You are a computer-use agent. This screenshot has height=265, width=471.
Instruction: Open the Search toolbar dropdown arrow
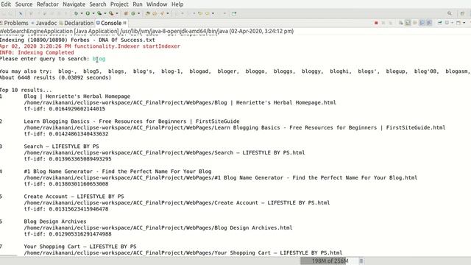point(168,13)
